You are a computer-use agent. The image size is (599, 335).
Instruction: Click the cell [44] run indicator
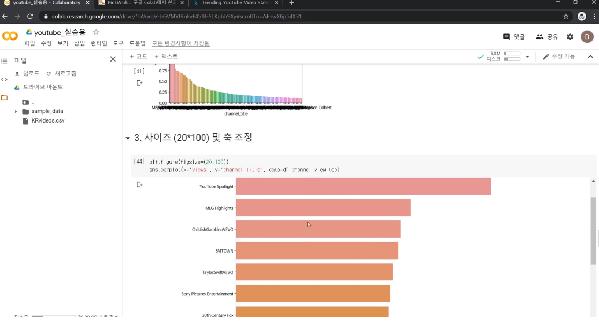point(139,162)
